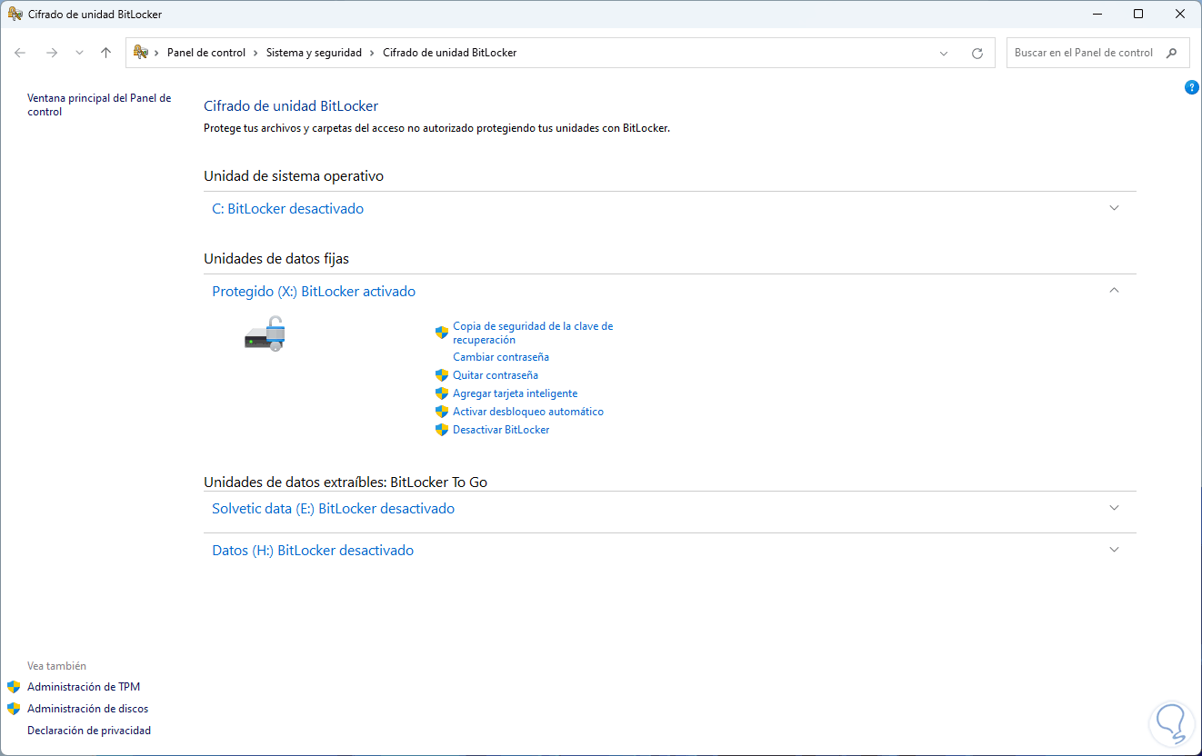Expand the Solvetic data (E:) chevron
The width and height of the screenshot is (1202, 756).
pos(1115,507)
